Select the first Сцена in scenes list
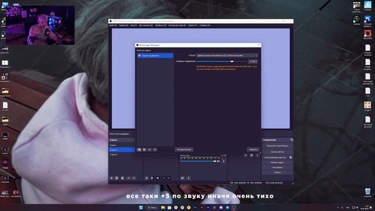Image resolution: width=375 pixels, height=211 pixels. pos(122,145)
